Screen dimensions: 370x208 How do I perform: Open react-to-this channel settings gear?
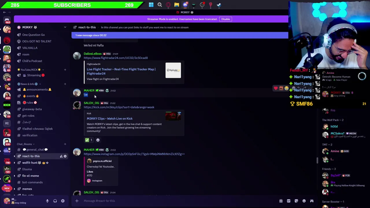[x=65, y=156]
